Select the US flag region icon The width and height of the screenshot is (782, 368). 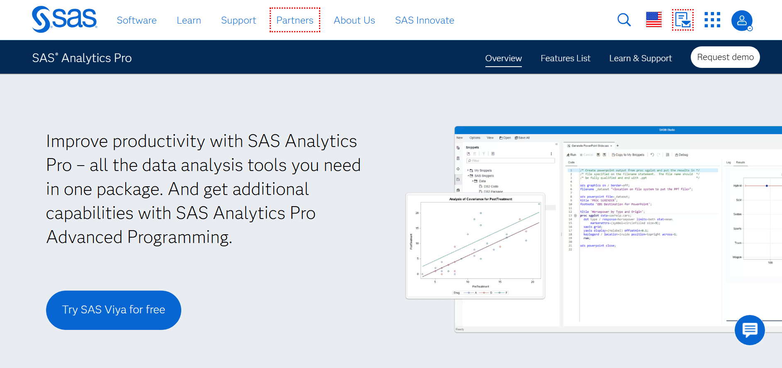tap(654, 20)
